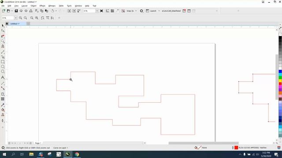282x158 pixels.
Task: Undo the last action
Action: pos(52,11)
